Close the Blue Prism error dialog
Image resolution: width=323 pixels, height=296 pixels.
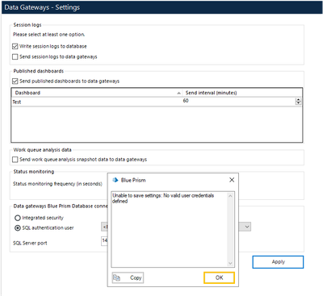[x=232, y=180]
